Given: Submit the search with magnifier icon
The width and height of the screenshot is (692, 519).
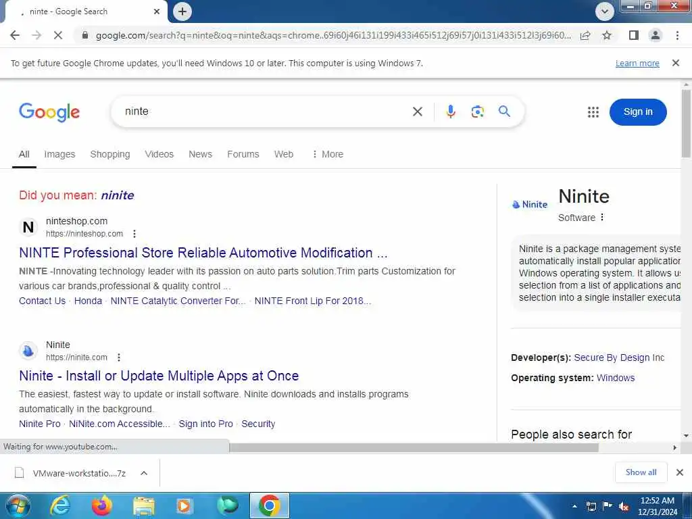Looking at the screenshot, I should pyautogui.click(x=504, y=112).
